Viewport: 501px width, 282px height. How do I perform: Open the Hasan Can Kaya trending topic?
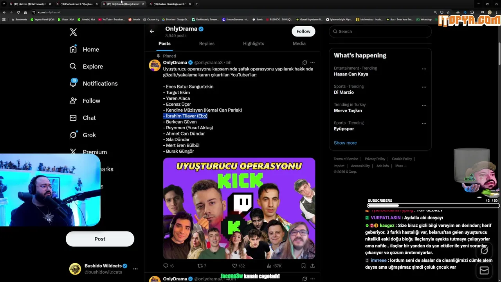click(351, 74)
